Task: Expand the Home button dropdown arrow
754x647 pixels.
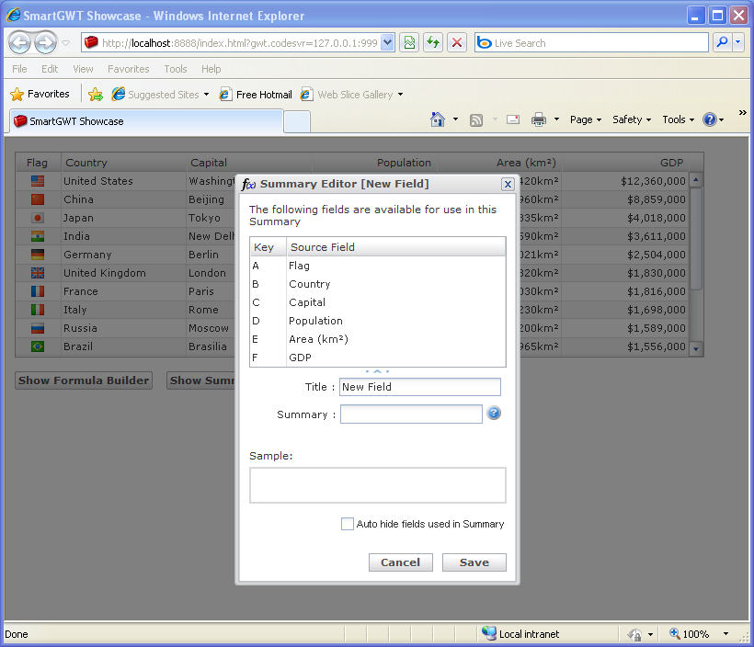Action: click(455, 119)
